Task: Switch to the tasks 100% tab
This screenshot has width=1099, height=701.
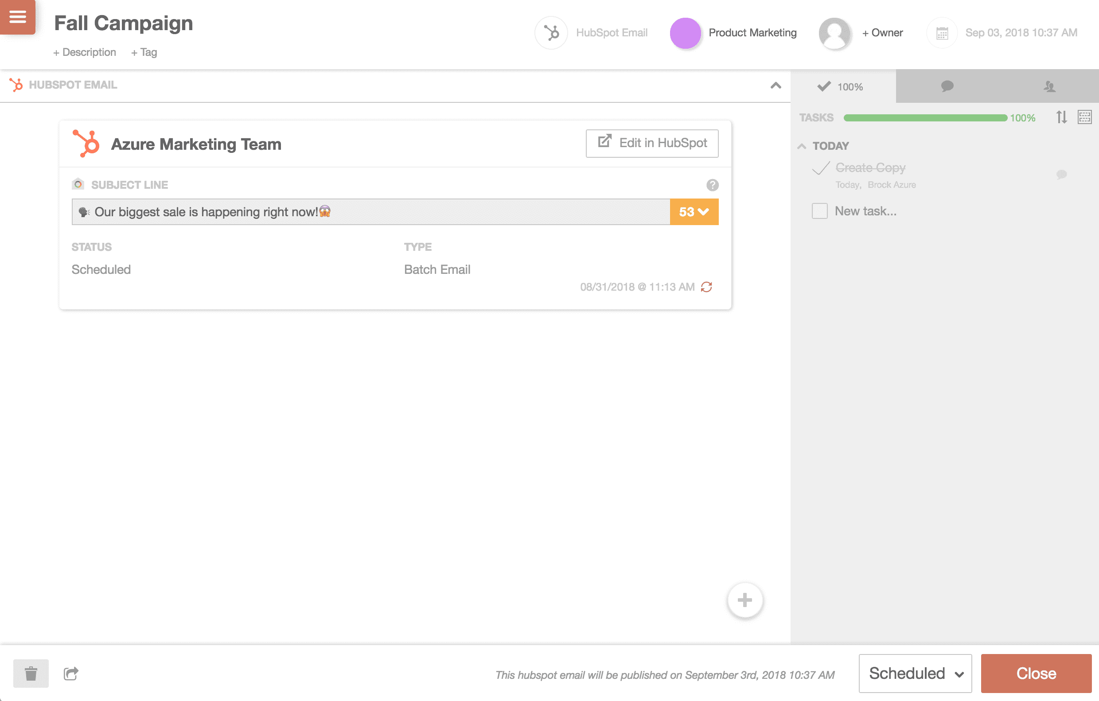Action: point(843,86)
